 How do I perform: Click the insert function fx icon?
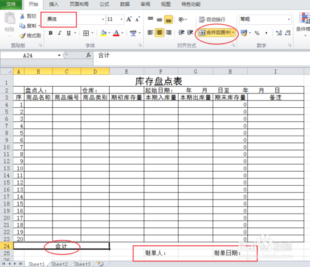click(x=89, y=55)
